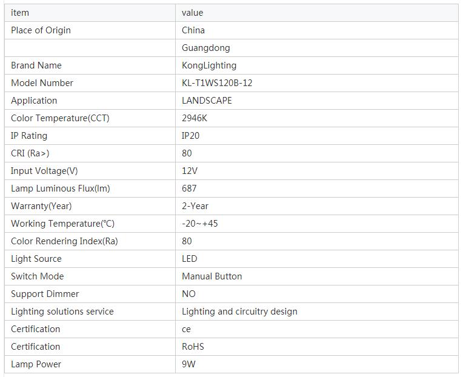Viewport: 463px width, 377px height.
Task: Click the '2-Year' warranty value
Action: 195,206
